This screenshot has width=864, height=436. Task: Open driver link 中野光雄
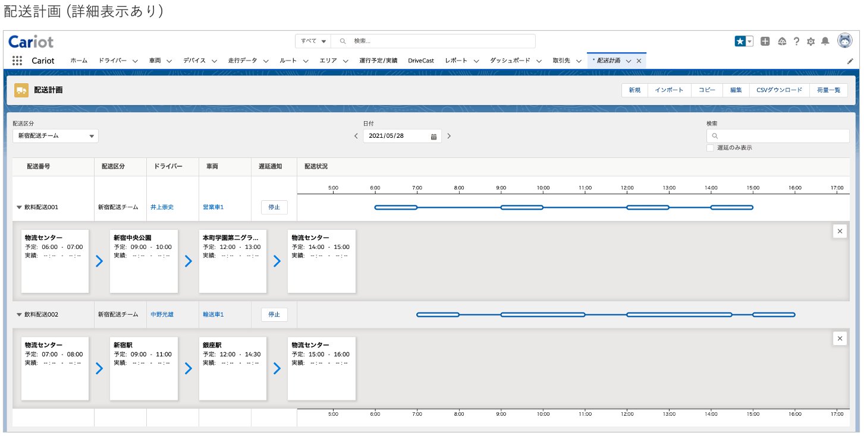pos(162,314)
